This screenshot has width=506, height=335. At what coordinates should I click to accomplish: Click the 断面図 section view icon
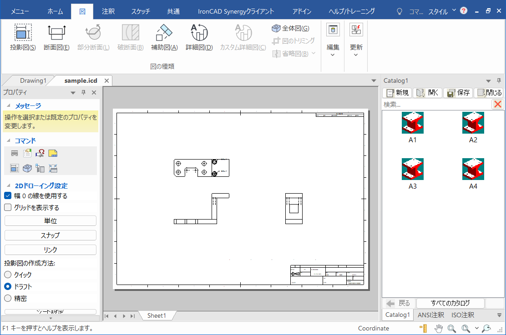tap(56, 37)
